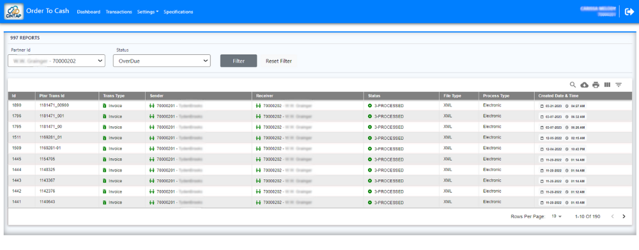Open the table search icon
639x250 pixels.
(x=573, y=85)
